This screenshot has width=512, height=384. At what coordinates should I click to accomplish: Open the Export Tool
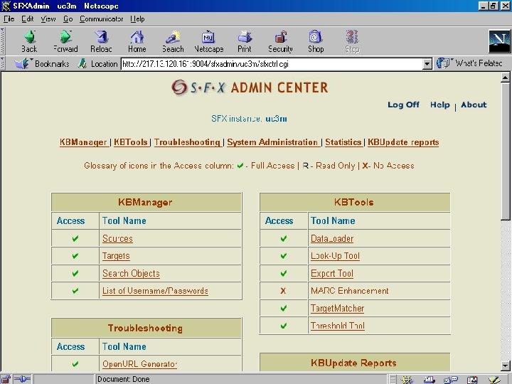332,274
